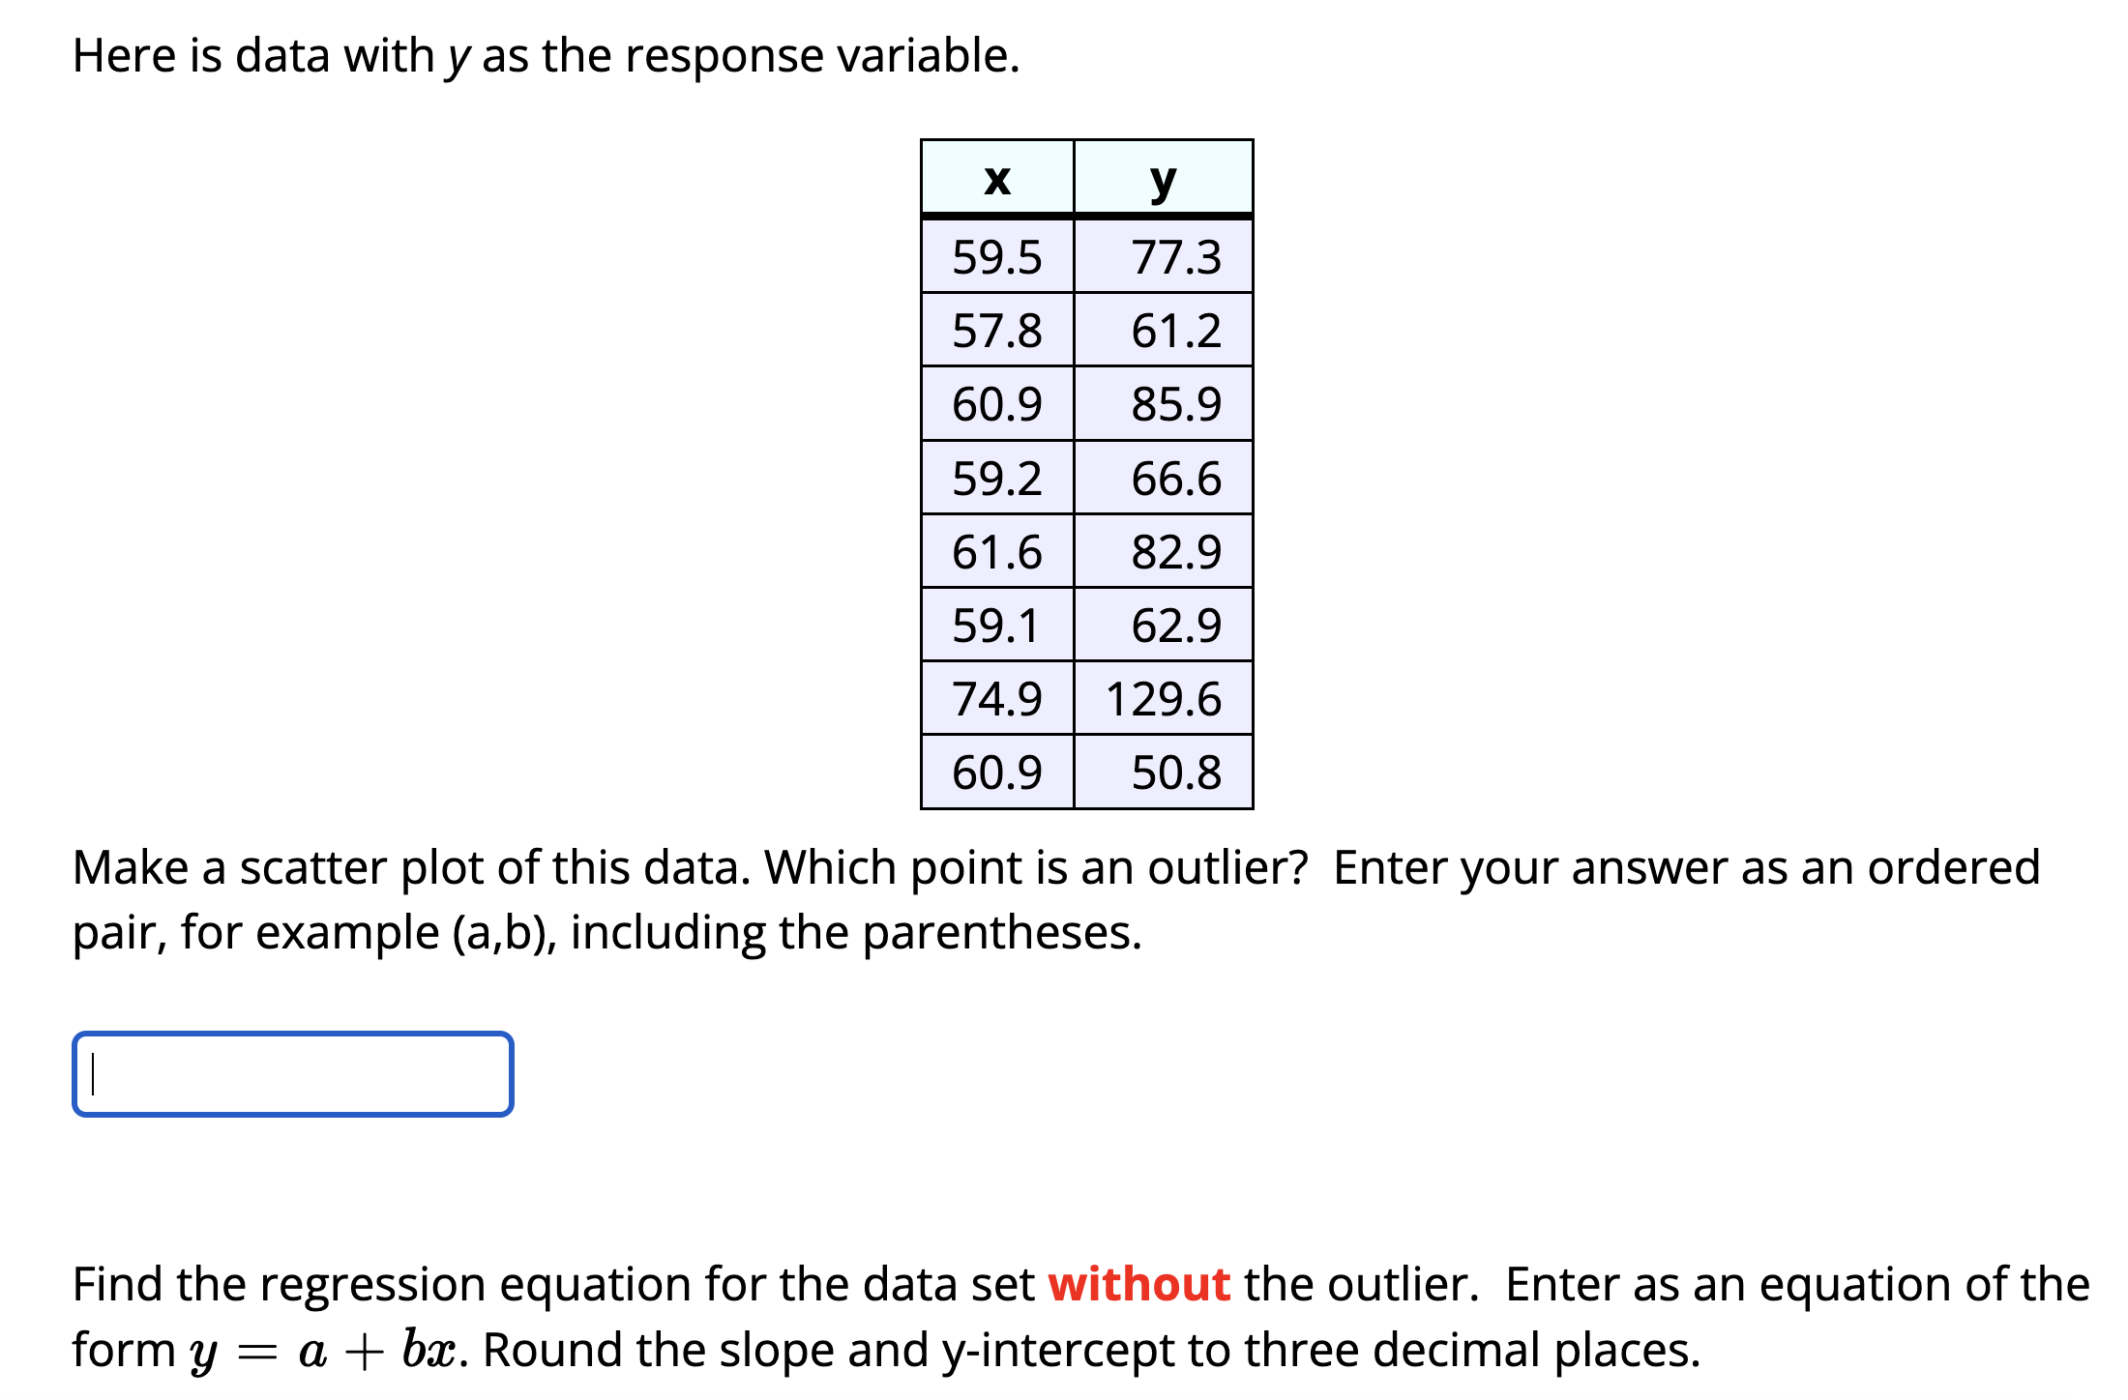The image size is (2128, 1400).
Task: Click the cell containing 74.9
Action: coord(996,698)
